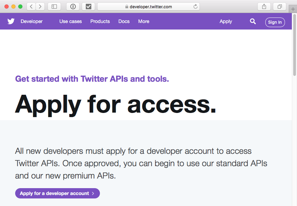Image resolution: width=297 pixels, height=206 pixels.
Task: Click the Sign In button
Action: point(275,22)
